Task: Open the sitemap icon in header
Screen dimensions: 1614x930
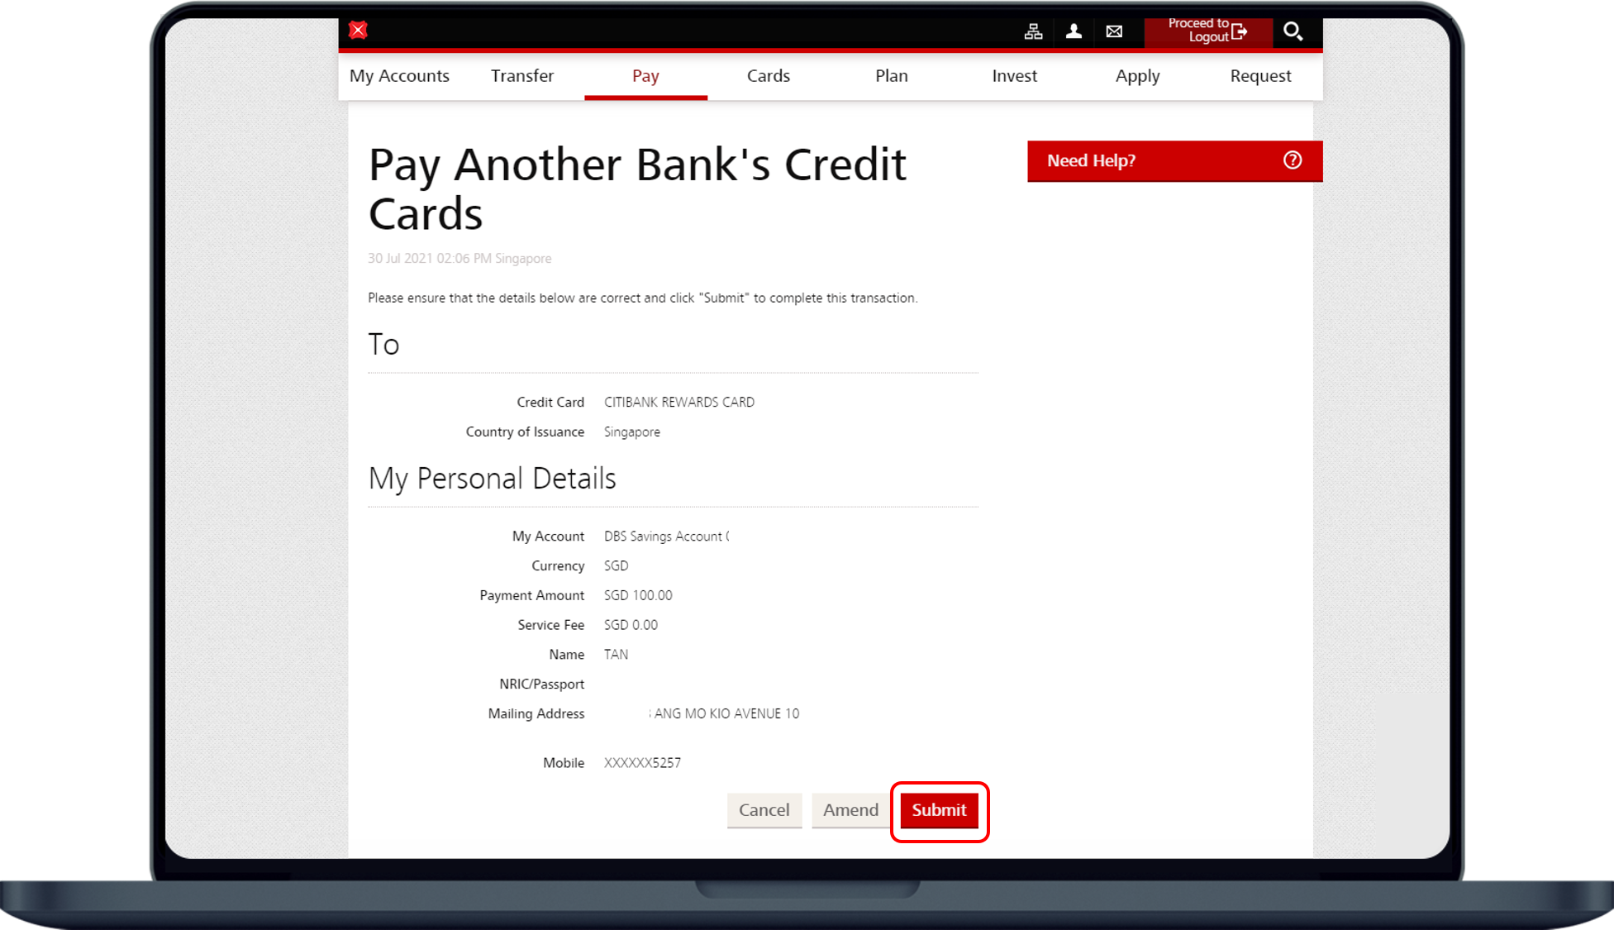Action: click(1033, 31)
